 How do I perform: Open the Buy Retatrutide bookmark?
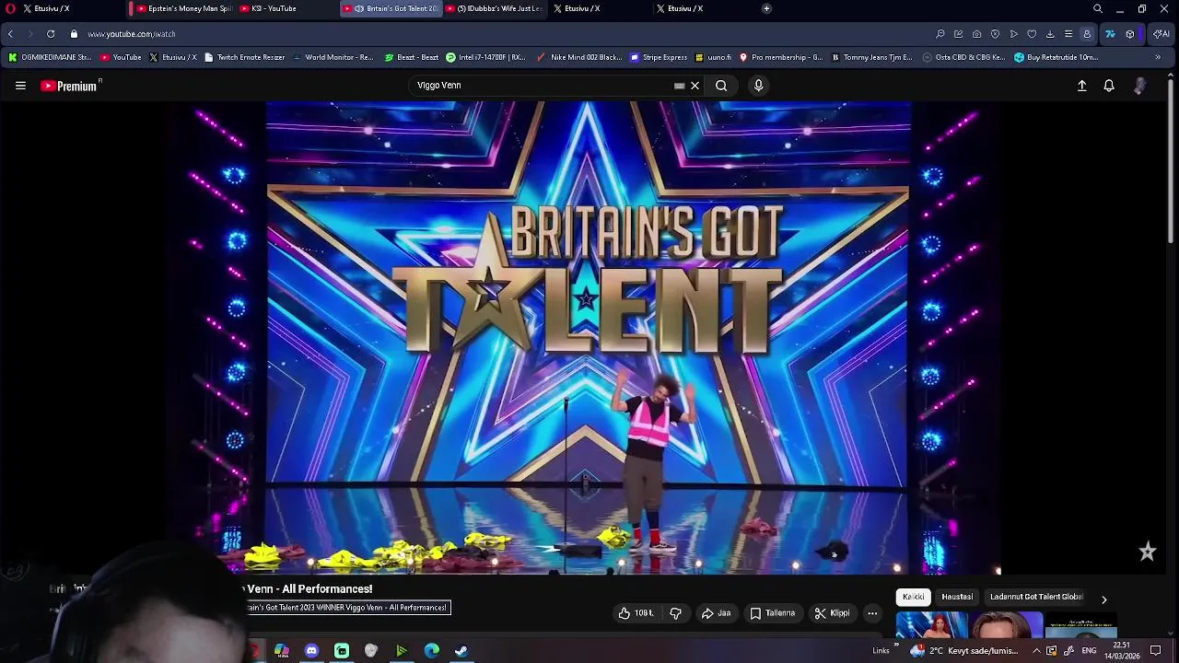tap(1056, 57)
